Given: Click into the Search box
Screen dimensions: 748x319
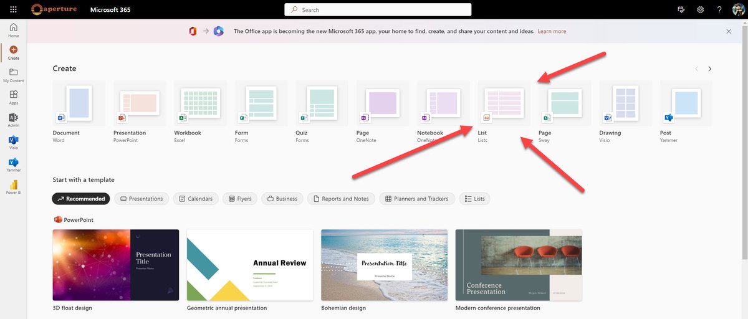Looking at the screenshot, I should (378, 10).
